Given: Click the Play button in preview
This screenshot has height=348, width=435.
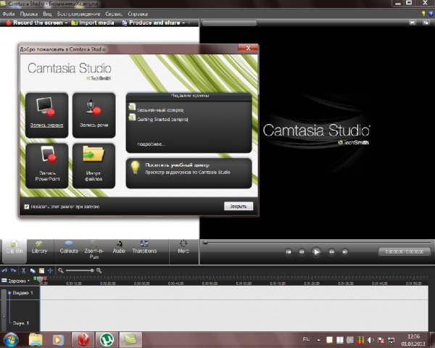Looking at the screenshot, I should (x=316, y=252).
